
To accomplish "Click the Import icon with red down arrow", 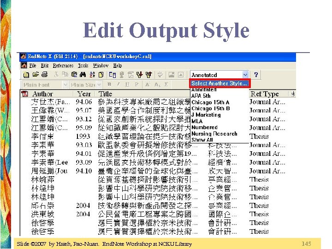I will coord(140,75).
